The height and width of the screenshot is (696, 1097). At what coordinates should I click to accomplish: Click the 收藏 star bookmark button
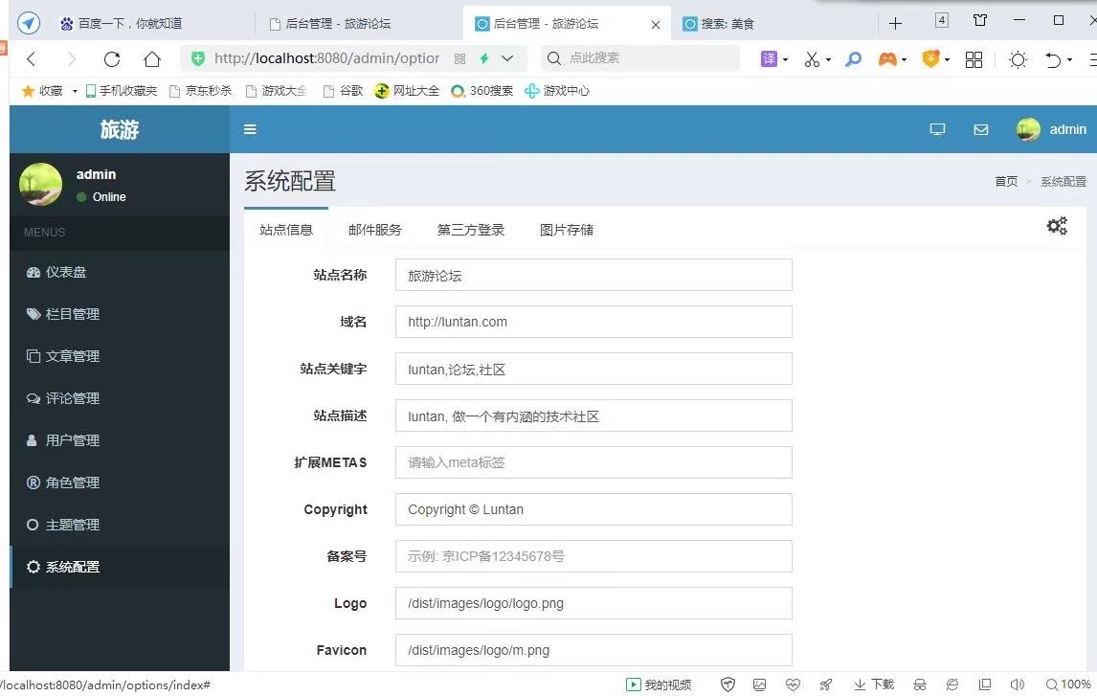click(x=42, y=91)
